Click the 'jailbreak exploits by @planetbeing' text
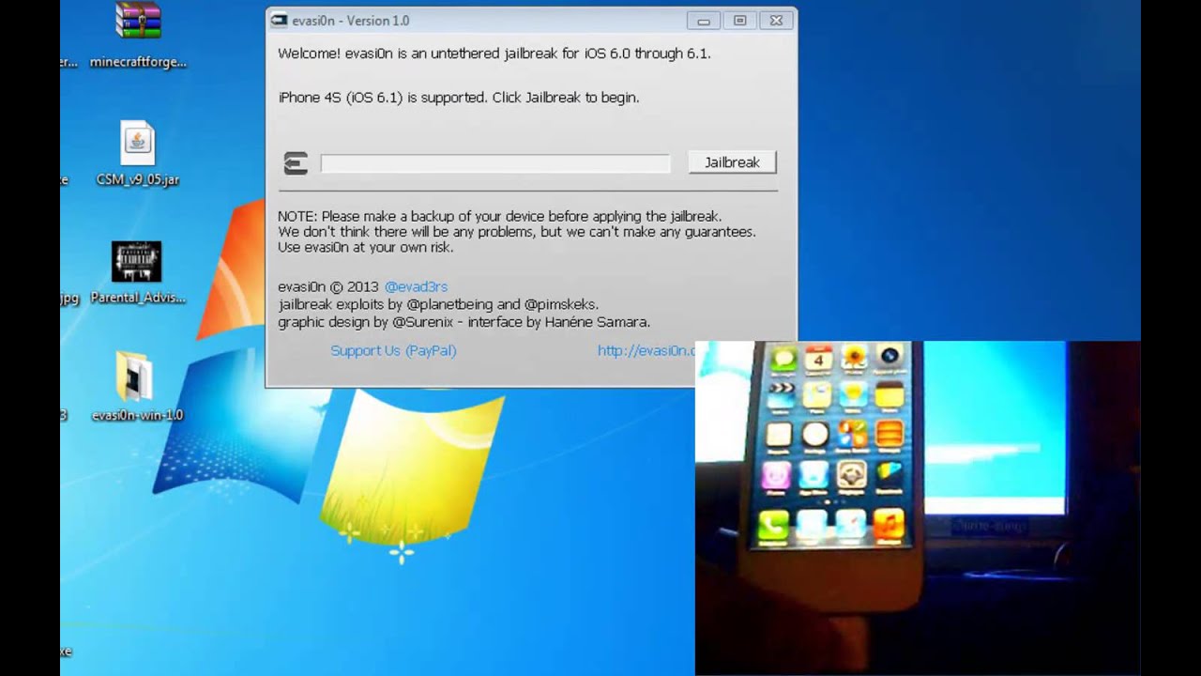This screenshot has width=1201, height=676. point(438,304)
